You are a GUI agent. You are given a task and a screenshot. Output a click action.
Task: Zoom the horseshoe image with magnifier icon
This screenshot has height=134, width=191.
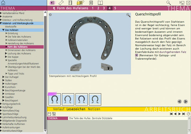point(128,15)
